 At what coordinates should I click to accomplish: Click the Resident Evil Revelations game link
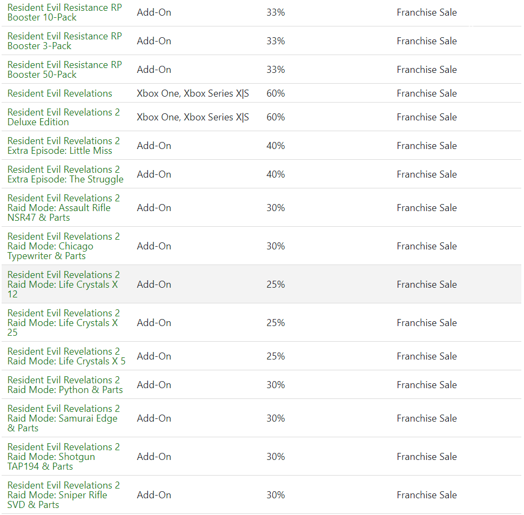[60, 93]
